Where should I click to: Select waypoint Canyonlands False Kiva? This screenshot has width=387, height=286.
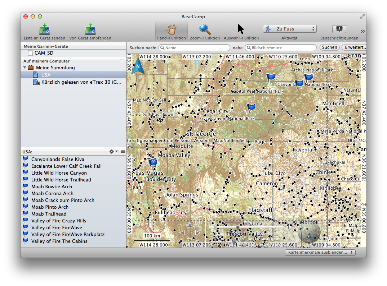click(x=73, y=159)
